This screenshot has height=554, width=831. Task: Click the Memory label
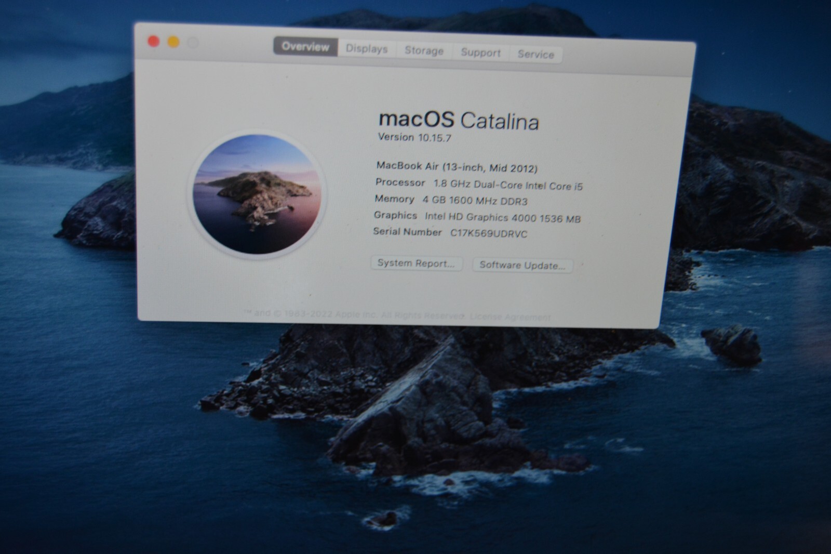click(394, 199)
